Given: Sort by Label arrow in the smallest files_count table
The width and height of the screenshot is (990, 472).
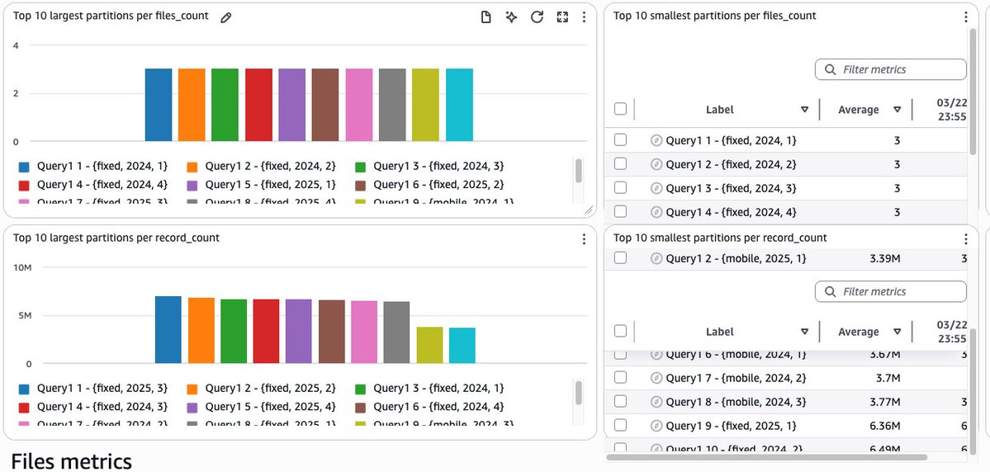Looking at the screenshot, I should click(x=804, y=110).
